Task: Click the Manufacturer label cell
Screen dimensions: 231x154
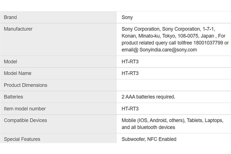Action: 18,29
